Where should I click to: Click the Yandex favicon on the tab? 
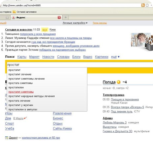click(x=14, y=18)
